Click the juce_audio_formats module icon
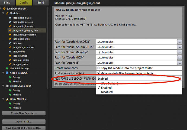187x130 pixels. [x=10, y=26]
